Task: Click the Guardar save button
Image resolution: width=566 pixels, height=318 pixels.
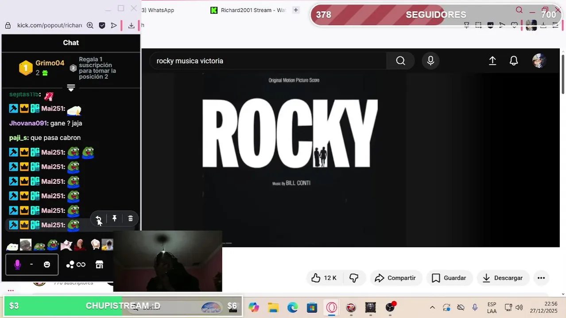Action: click(449, 278)
